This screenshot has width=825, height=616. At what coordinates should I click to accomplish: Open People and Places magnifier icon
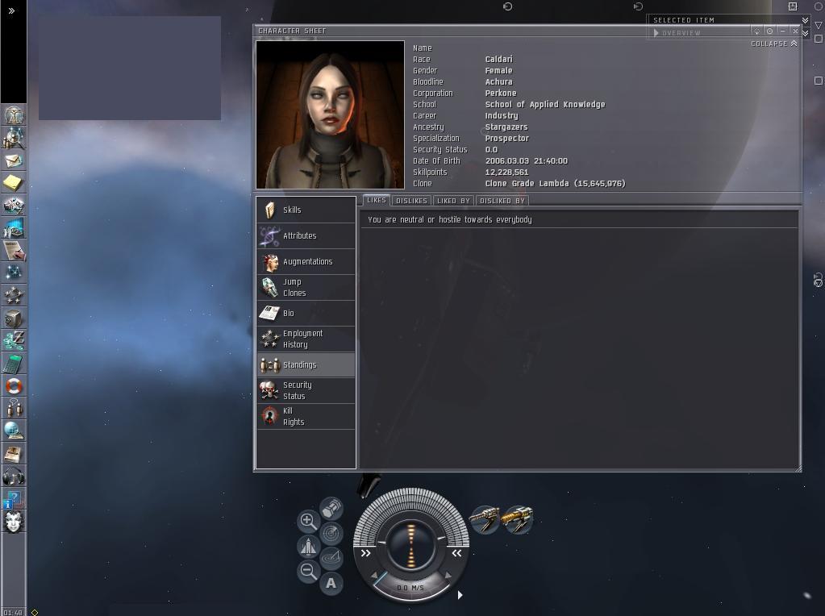pyautogui.click(x=14, y=138)
